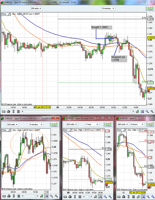Screen dimensions: 155x200
Task: Open the indicators icon in the 4-hours window
Action: [x=150, y=124]
